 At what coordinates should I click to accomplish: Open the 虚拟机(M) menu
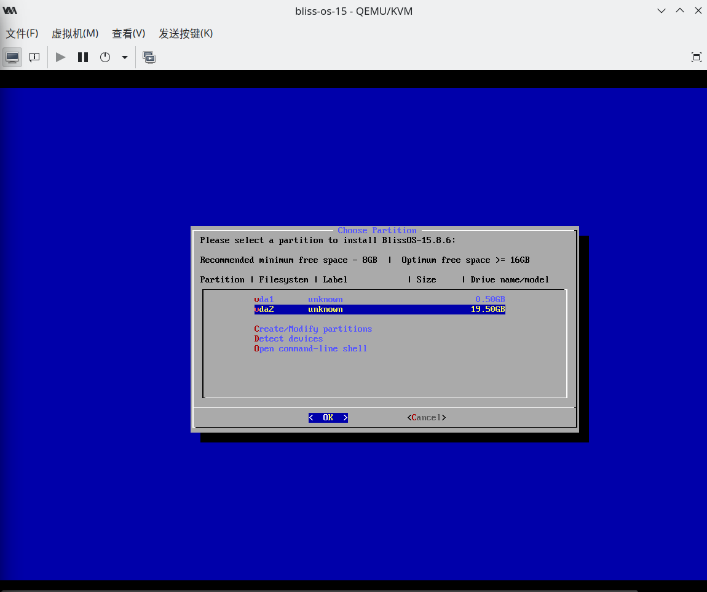tap(75, 33)
